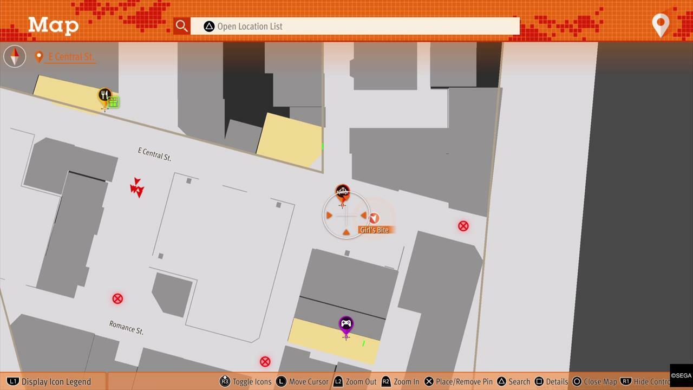Open the Location List field
The height and width of the screenshot is (390, 693).
tap(355, 26)
